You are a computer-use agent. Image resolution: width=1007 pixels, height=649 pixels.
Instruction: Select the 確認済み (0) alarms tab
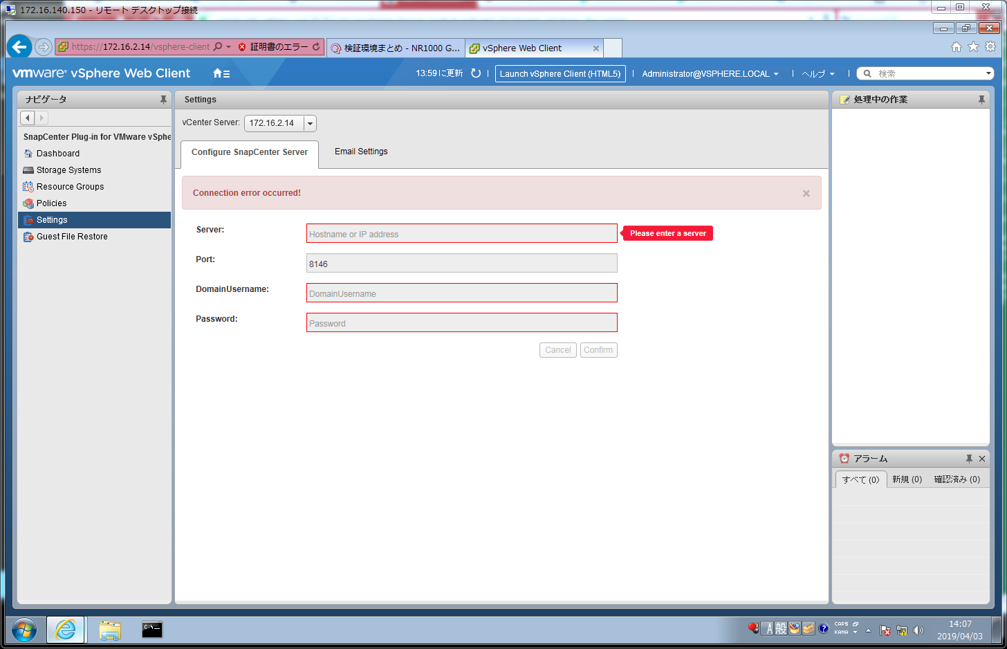coord(957,479)
